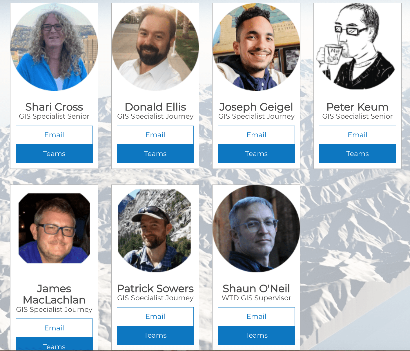Open Teams for Patrick Sowers

pyautogui.click(x=155, y=335)
